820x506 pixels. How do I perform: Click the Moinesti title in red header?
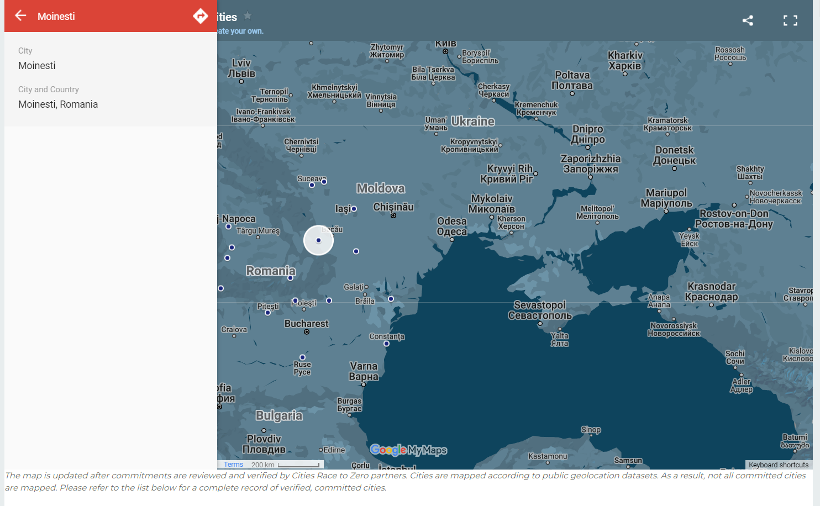(56, 17)
